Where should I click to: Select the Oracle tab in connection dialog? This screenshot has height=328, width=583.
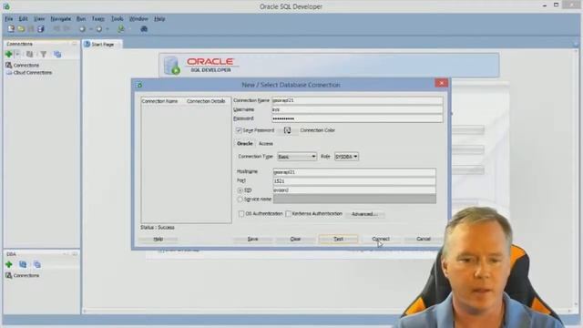(x=245, y=144)
